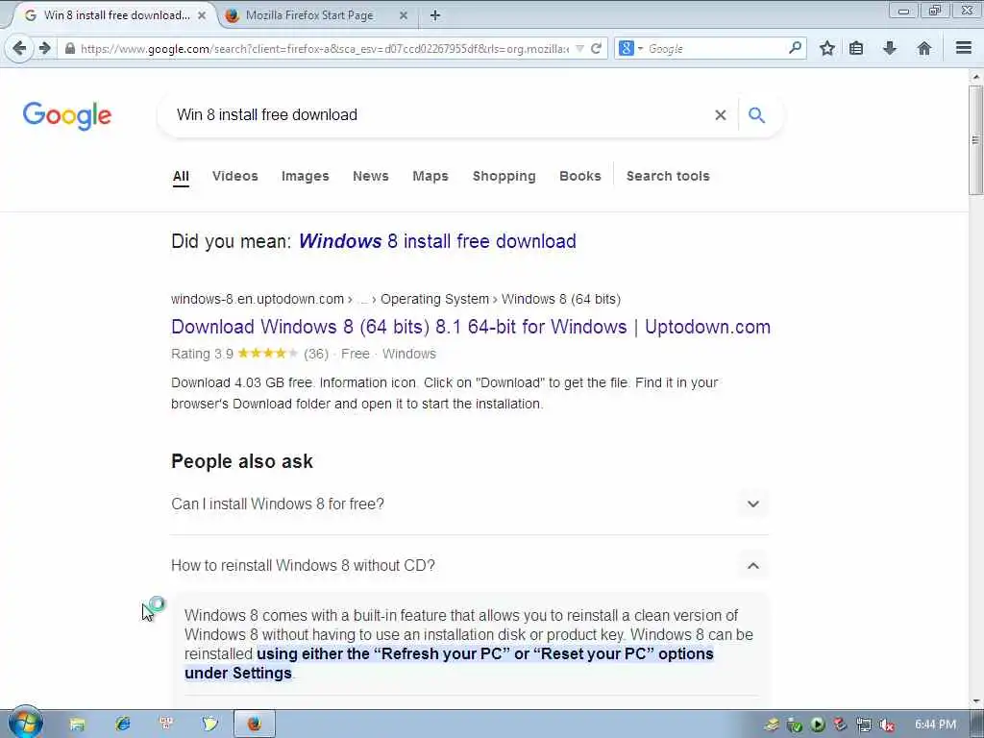Open the search engine selector dropdown
The image size is (984, 738).
[630, 48]
